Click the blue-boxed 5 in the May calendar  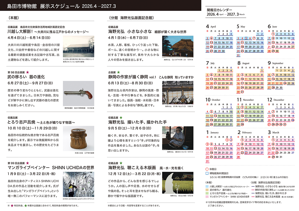[246, 38]
